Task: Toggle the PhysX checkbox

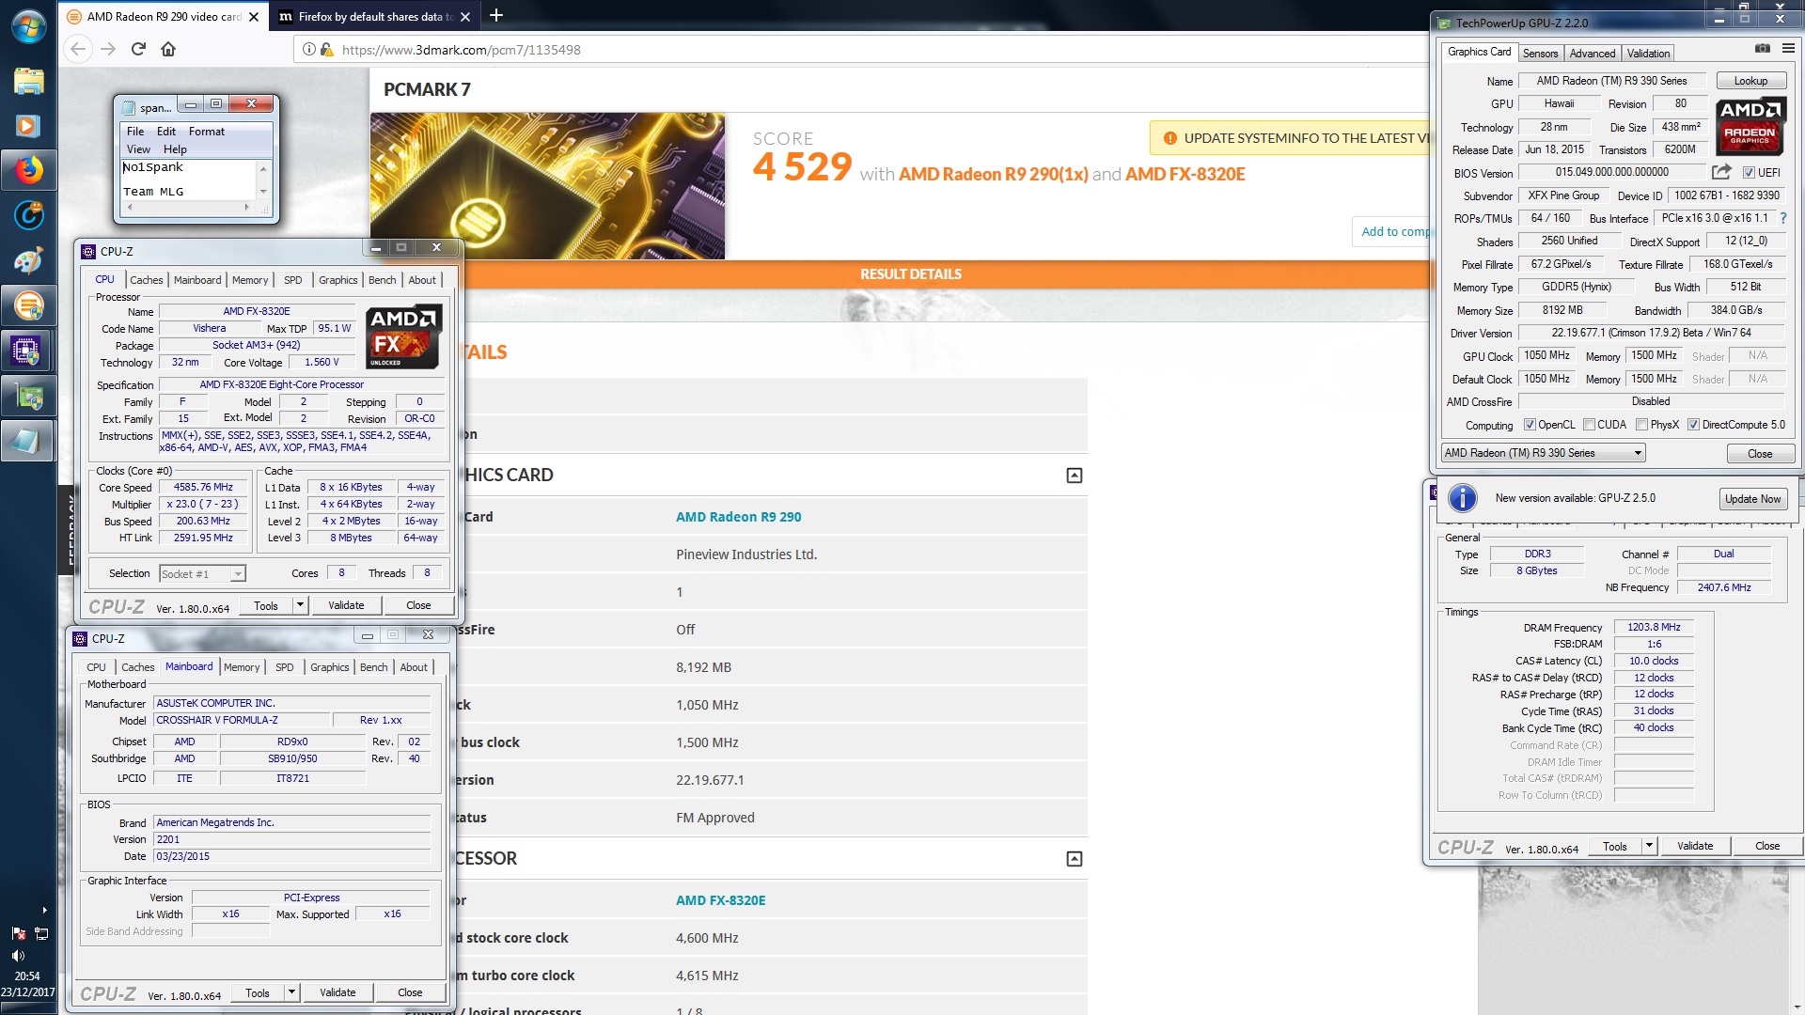Action: 1641,425
